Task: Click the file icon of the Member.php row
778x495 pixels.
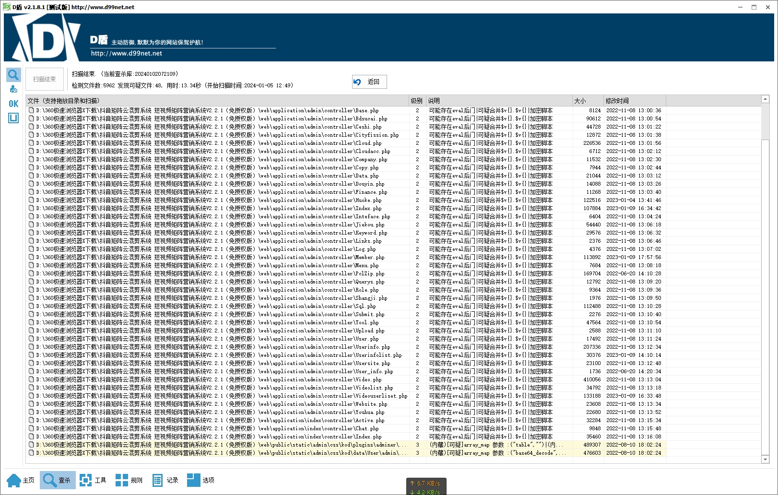Action: [x=31, y=257]
